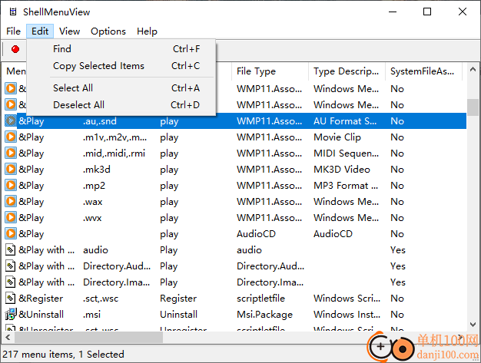Image resolution: width=481 pixels, height=363 pixels.
Task: Click the play icon of the AudioCD row
Action: click(x=11, y=234)
